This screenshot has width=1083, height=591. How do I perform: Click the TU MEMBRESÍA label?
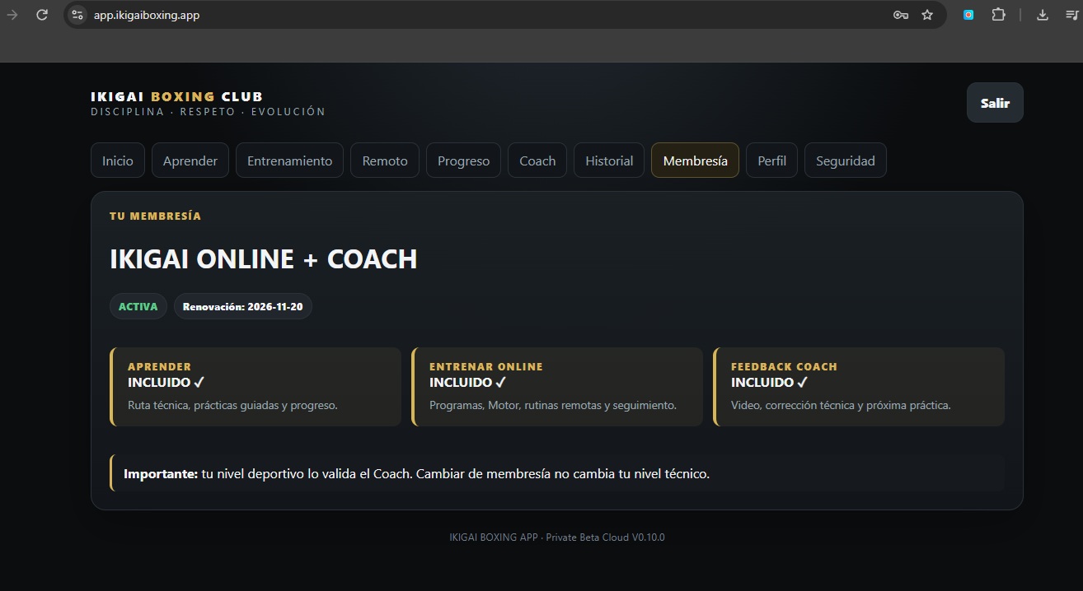[x=155, y=216]
